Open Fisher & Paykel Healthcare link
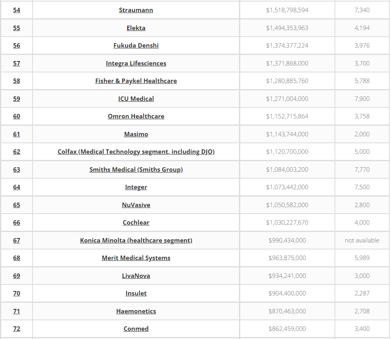Viewport: 391px width, 339px height. pos(136,81)
